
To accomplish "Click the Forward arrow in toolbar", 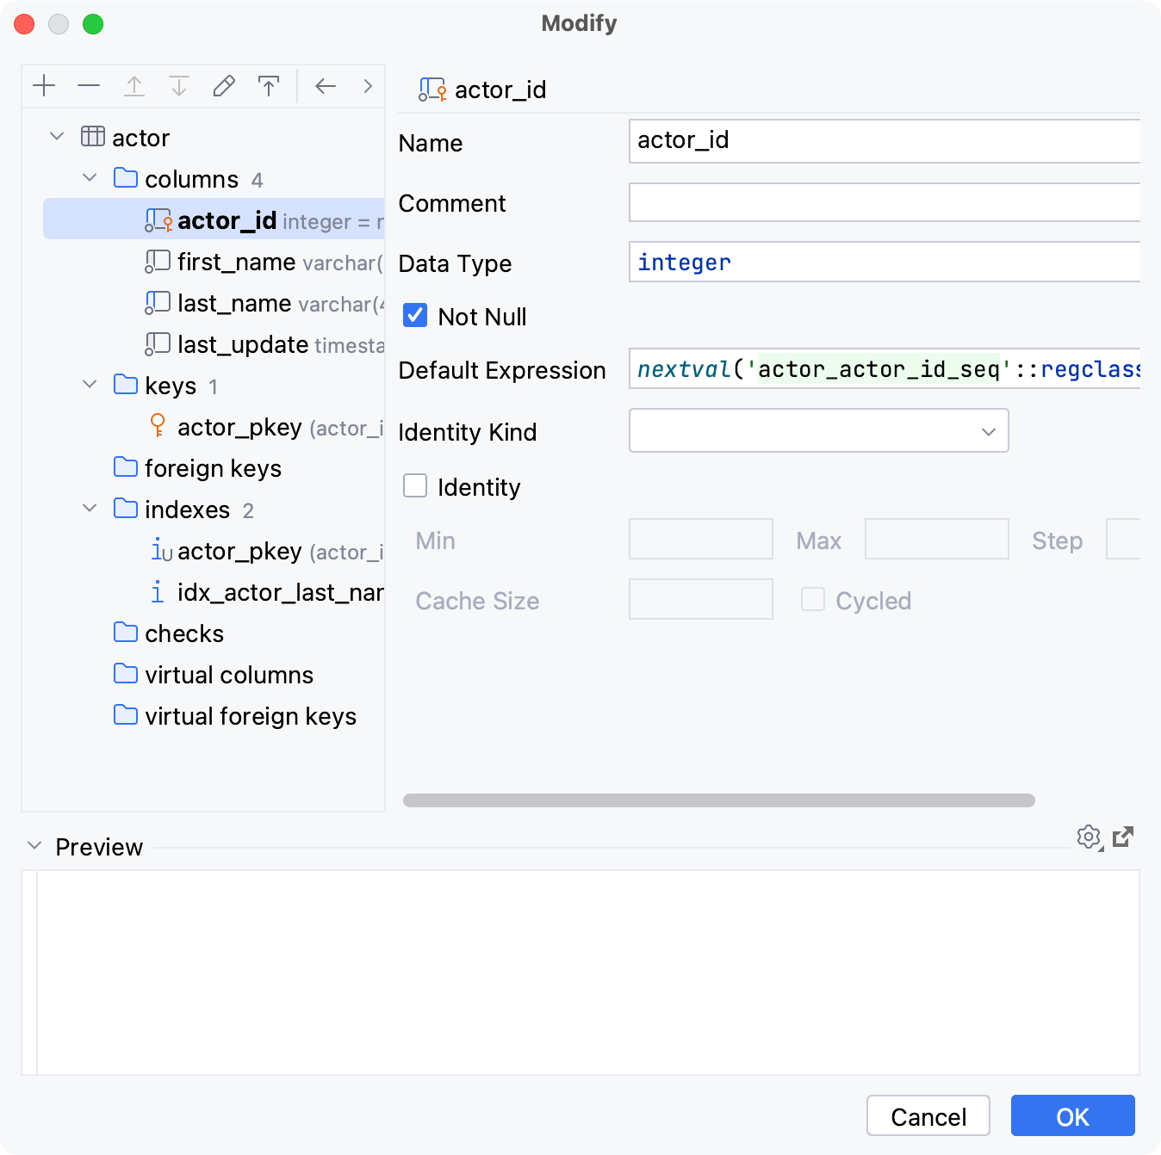I will 368,86.
